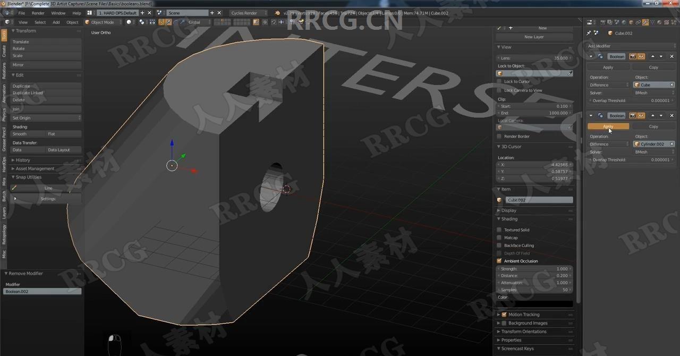680x356 pixels.
Task: Remove the first Boolean modifier with X
Action: [x=671, y=56]
